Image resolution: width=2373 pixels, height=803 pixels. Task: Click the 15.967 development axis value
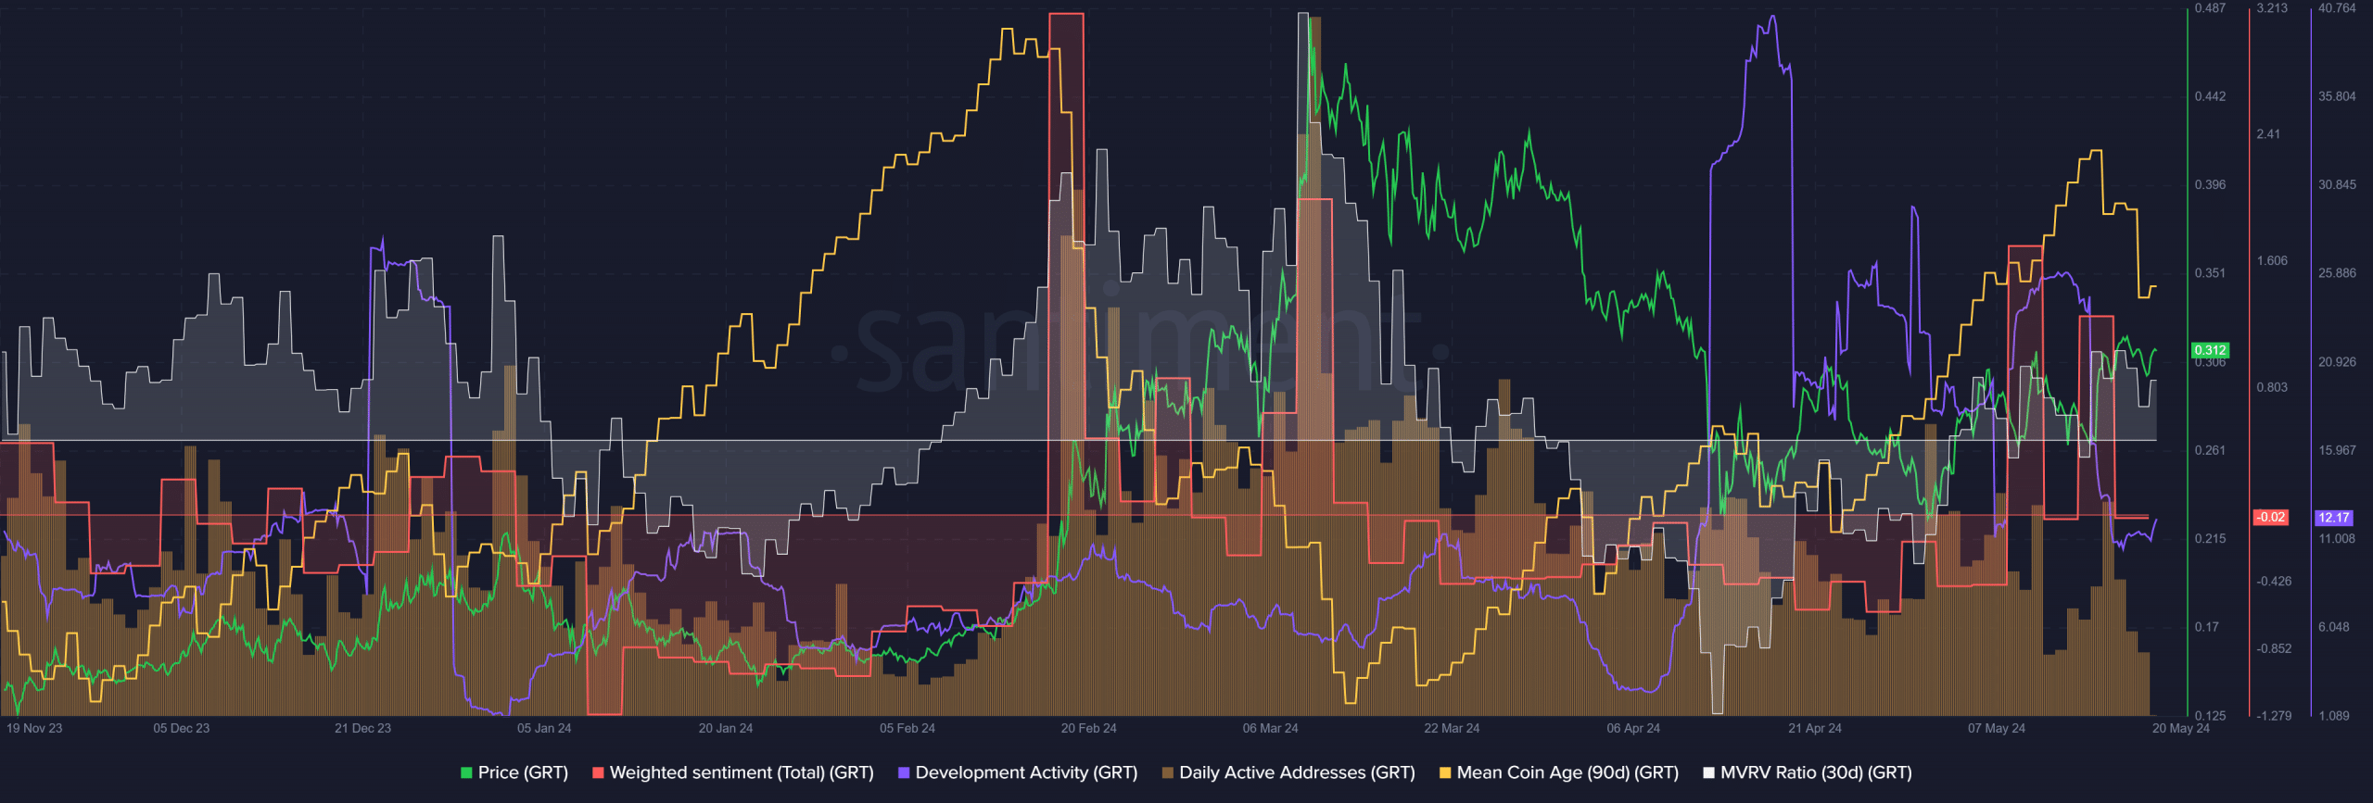pyautogui.click(x=2337, y=450)
